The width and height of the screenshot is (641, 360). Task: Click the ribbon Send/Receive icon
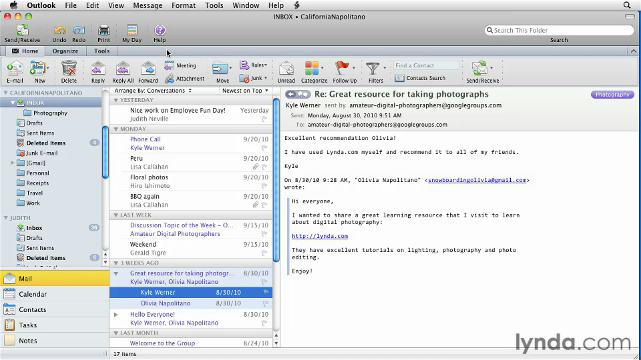tap(479, 68)
